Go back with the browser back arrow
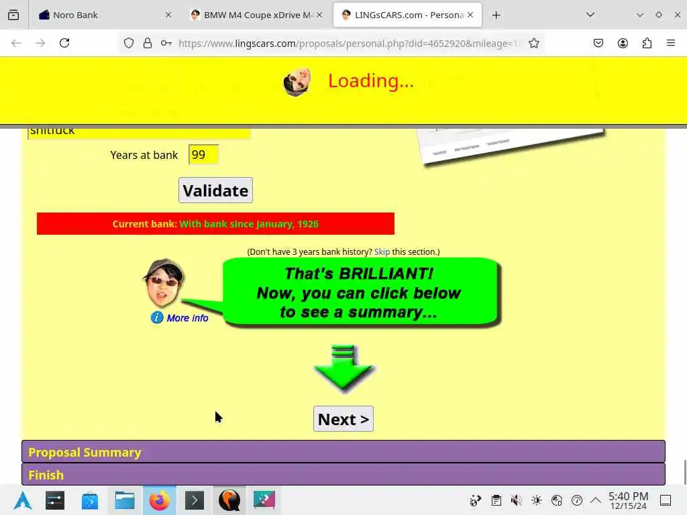The image size is (687, 515). click(x=16, y=43)
